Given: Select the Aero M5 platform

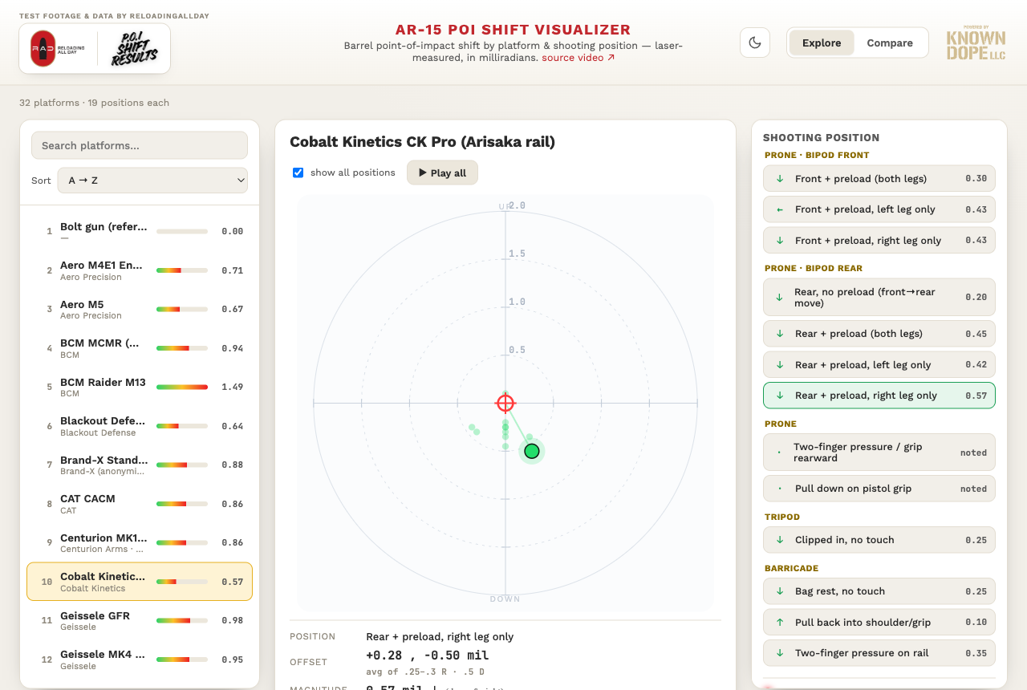Looking at the screenshot, I should (x=140, y=309).
